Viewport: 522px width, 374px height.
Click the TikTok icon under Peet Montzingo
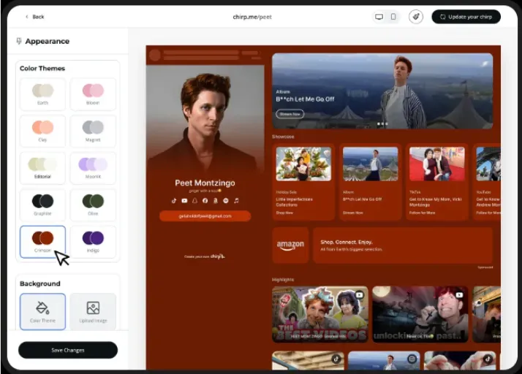pyautogui.click(x=174, y=200)
